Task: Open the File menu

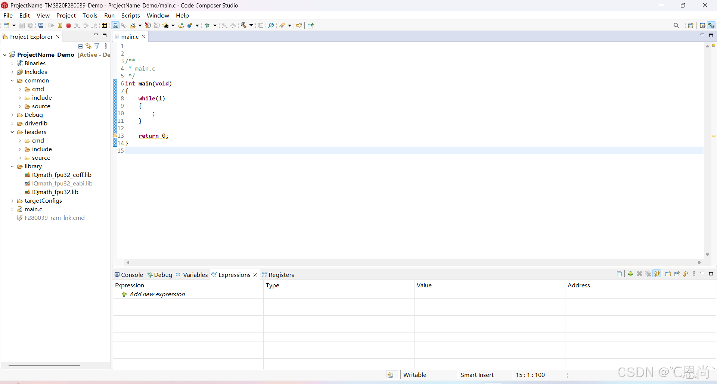Action: click(x=8, y=15)
